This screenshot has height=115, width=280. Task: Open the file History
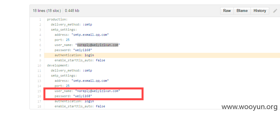tap(260, 11)
